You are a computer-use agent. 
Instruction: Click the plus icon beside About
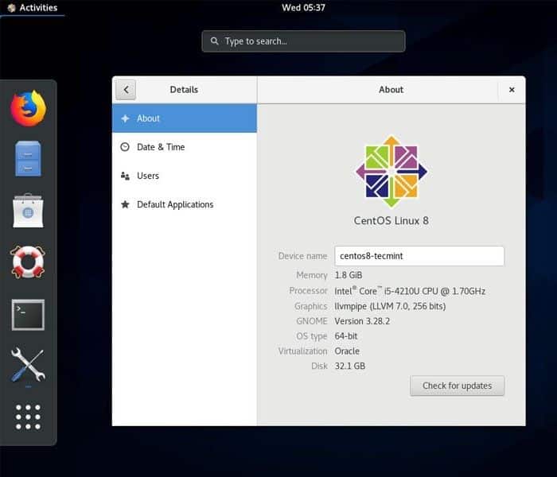point(125,118)
